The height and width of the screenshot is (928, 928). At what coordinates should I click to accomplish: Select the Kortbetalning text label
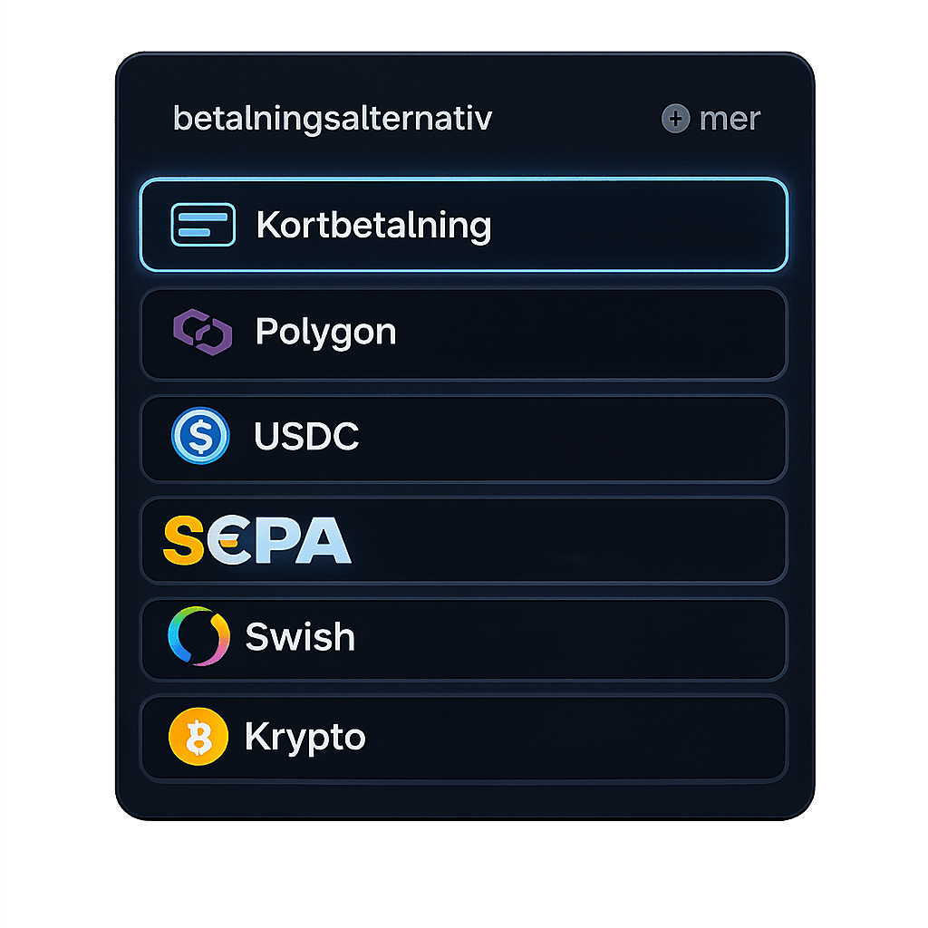point(373,225)
